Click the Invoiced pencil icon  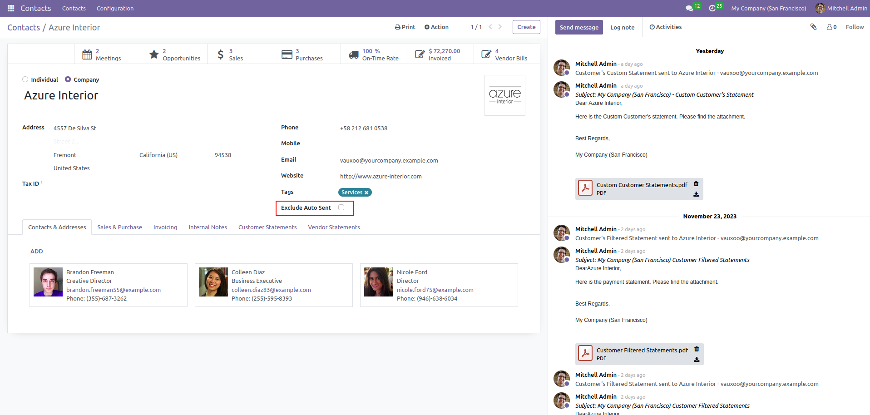(420, 54)
